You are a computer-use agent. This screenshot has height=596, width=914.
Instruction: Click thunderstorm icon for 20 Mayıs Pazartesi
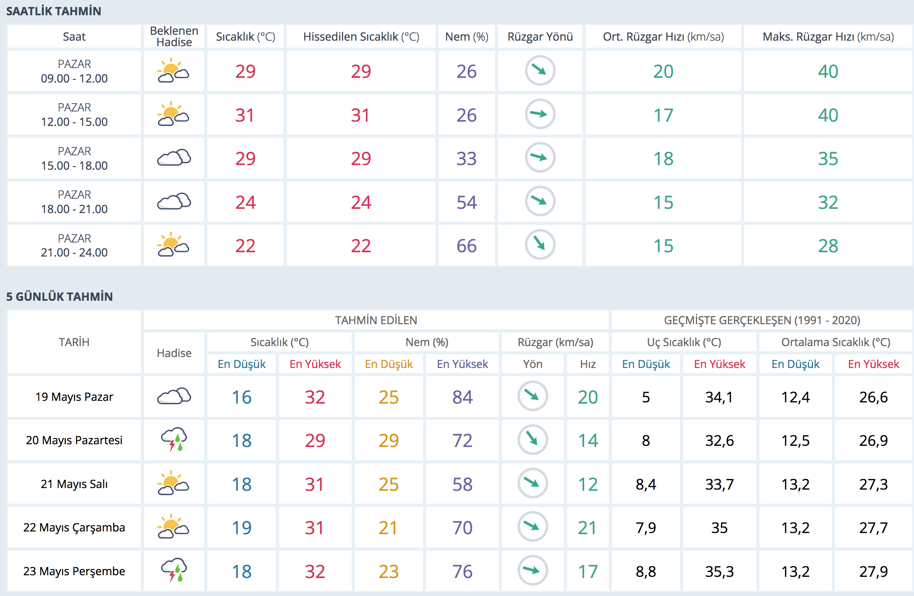[174, 440]
